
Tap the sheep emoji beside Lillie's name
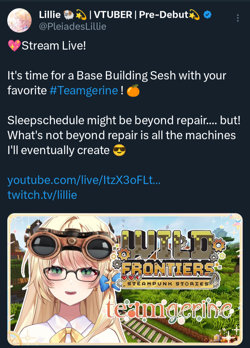[x=69, y=15]
